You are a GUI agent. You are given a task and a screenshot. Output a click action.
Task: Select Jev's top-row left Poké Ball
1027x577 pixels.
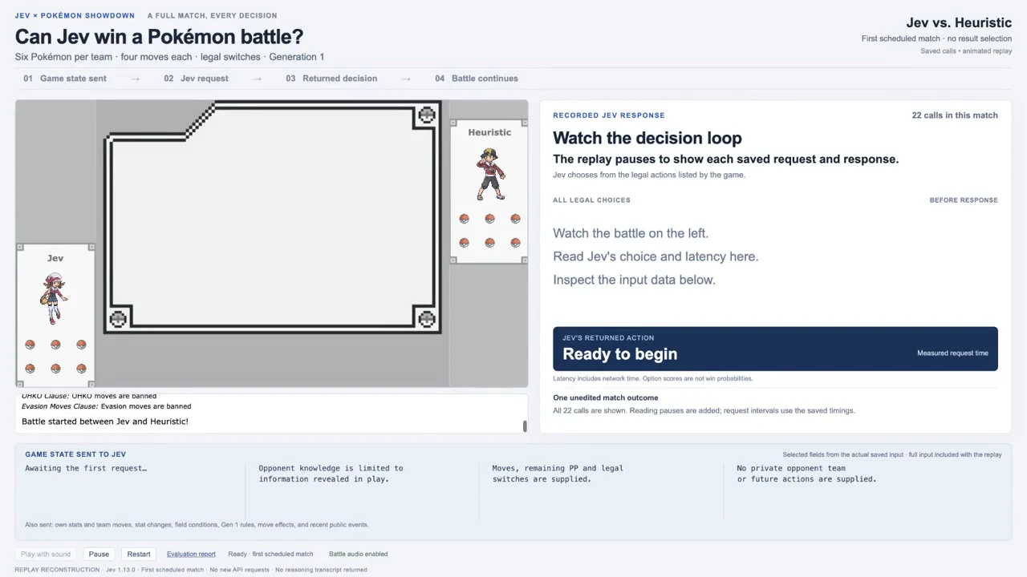click(x=30, y=345)
